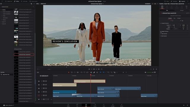The image size is (190, 107).
Task: Open Inspector Video tab
Action: click(x=162, y=7)
